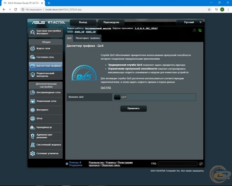This screenshot has height=186, width=232.
Task: Click the help question mark icon
Action: (x=67, y=164)
